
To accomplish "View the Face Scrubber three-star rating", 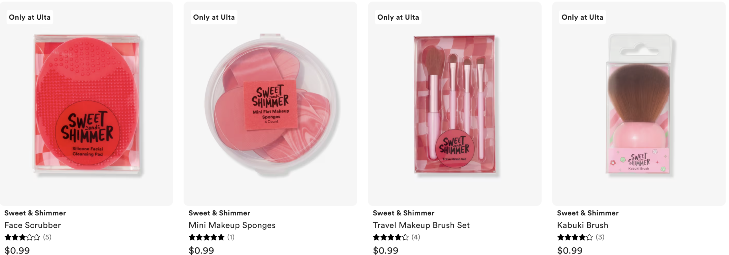I will (x=22, y=237).
